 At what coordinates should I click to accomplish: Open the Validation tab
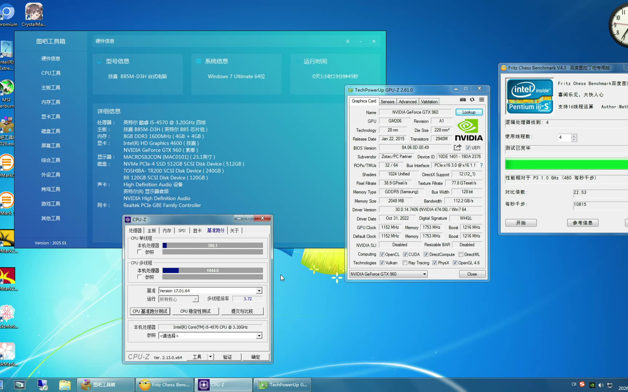(429, 101)
